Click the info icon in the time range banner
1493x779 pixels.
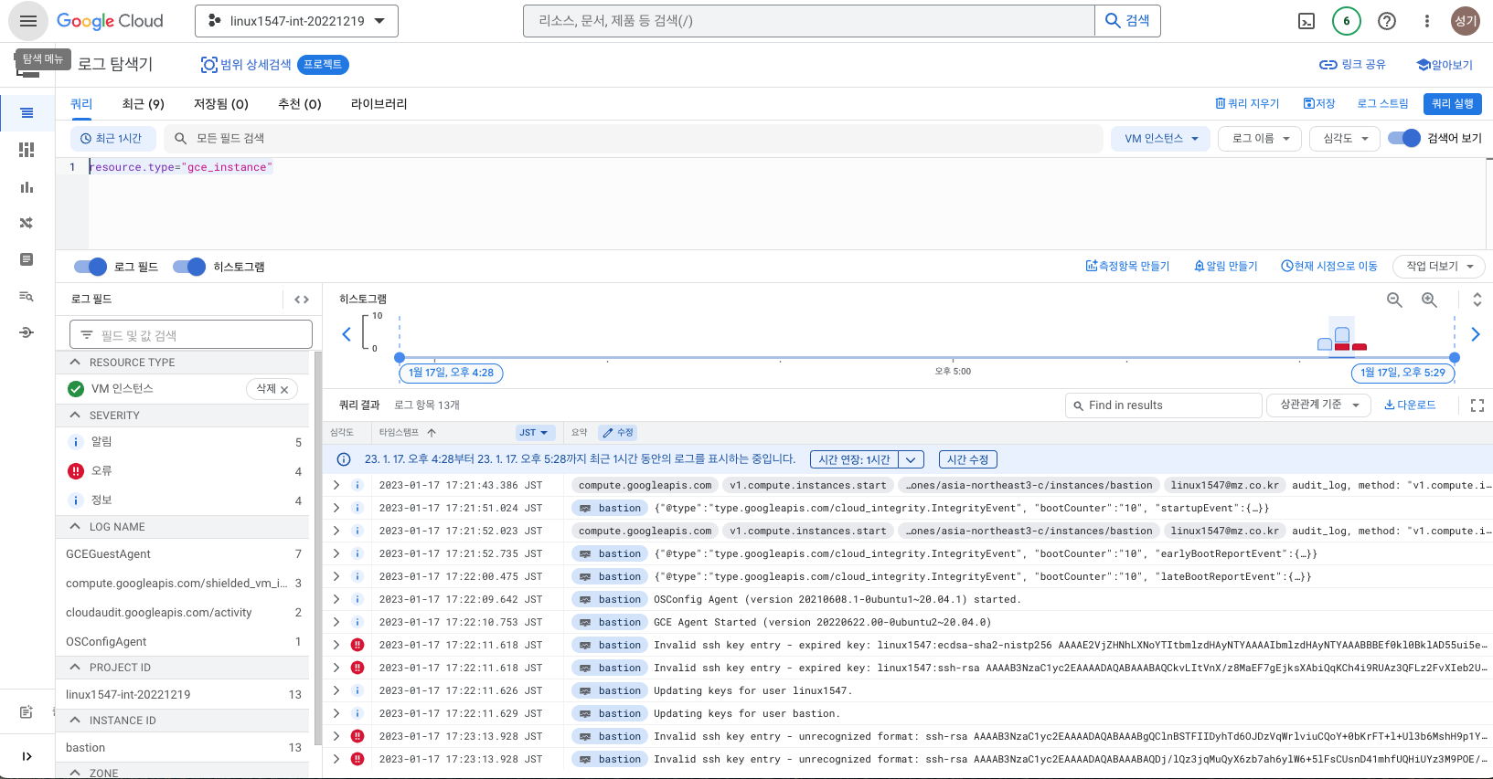(x=344, y=459)
